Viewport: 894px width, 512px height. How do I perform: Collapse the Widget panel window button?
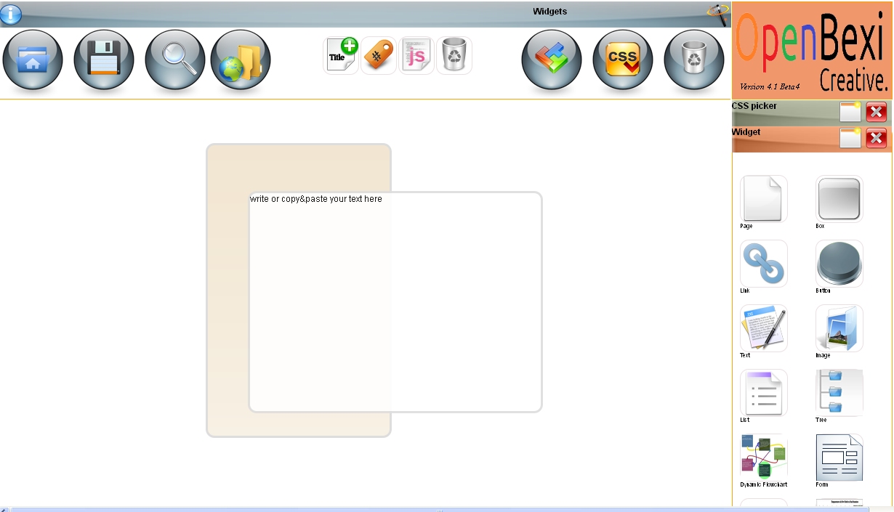coord(850,138)
